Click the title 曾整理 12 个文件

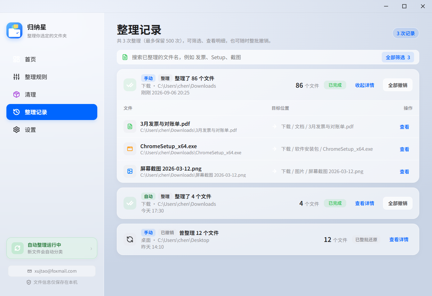(199, 233)
